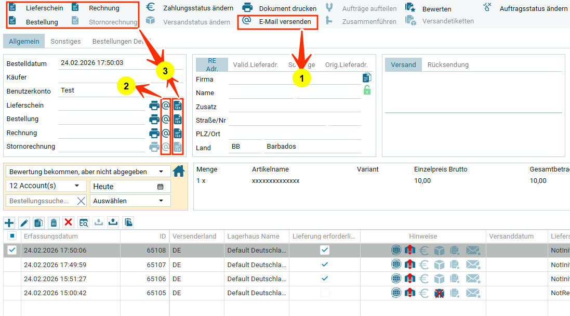The height and width of the screenshot is (316, 570).
Task: Open the 'Bewertung bekommen, aber nicht abgegeben' dropdown
Action: tap(87, 172)
